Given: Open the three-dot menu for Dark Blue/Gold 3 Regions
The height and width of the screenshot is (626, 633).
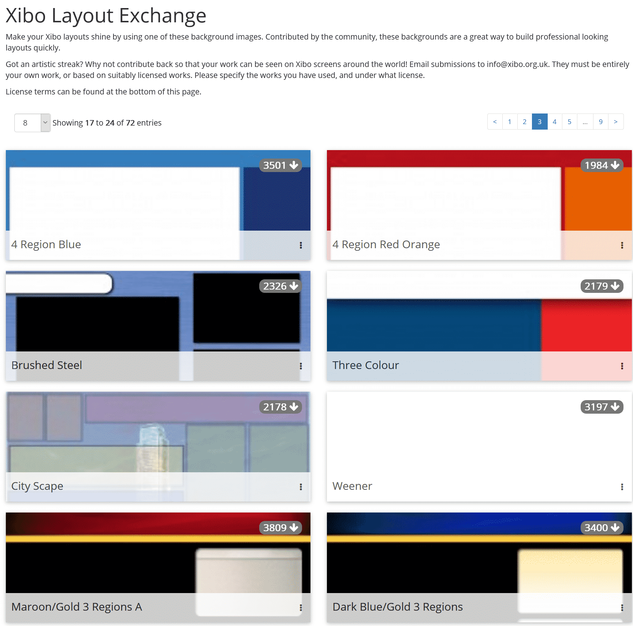Looking at the screenshot, I should click(x=622, y=608).
